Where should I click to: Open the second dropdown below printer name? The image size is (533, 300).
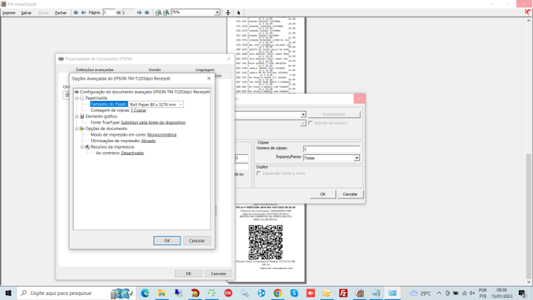click(x=303, y=123)
